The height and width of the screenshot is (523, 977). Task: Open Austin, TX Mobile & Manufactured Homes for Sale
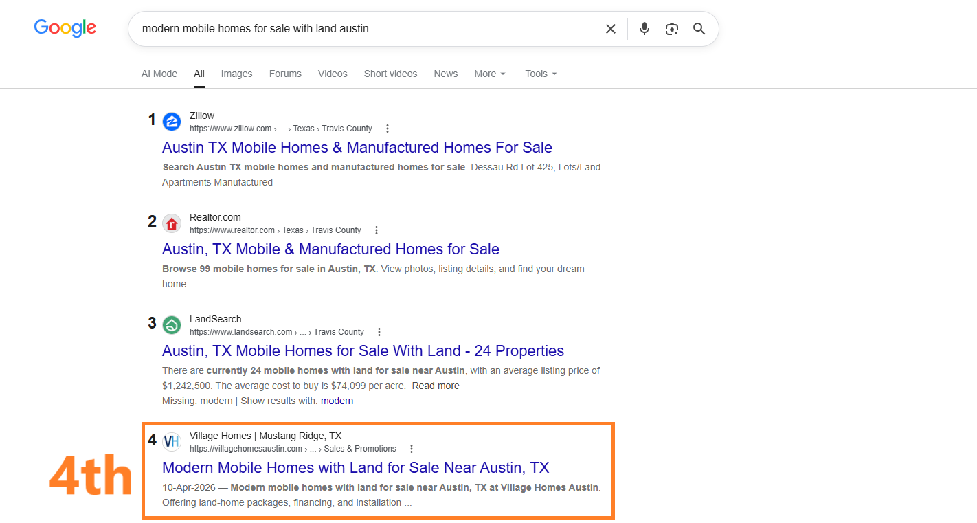[330, 249]
